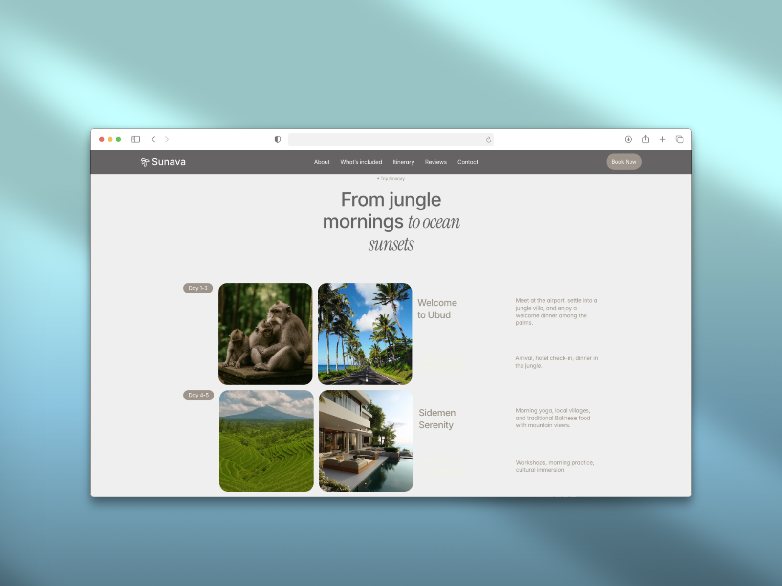Viewport: 782px width, 586px height.
Task: Click the 'Meet at the airport' description
Action: tap(556, 312)
